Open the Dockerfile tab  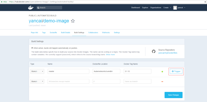click(x=53, y=33)
